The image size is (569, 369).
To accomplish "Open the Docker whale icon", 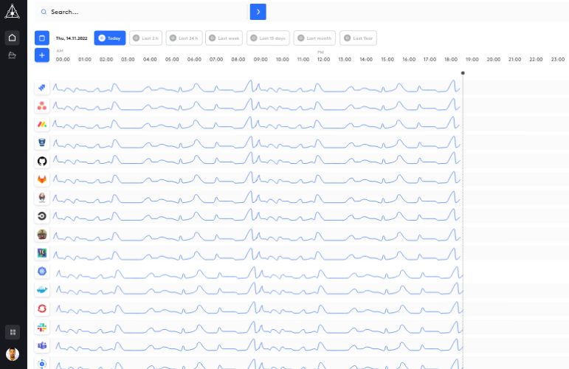I will 42,290.
